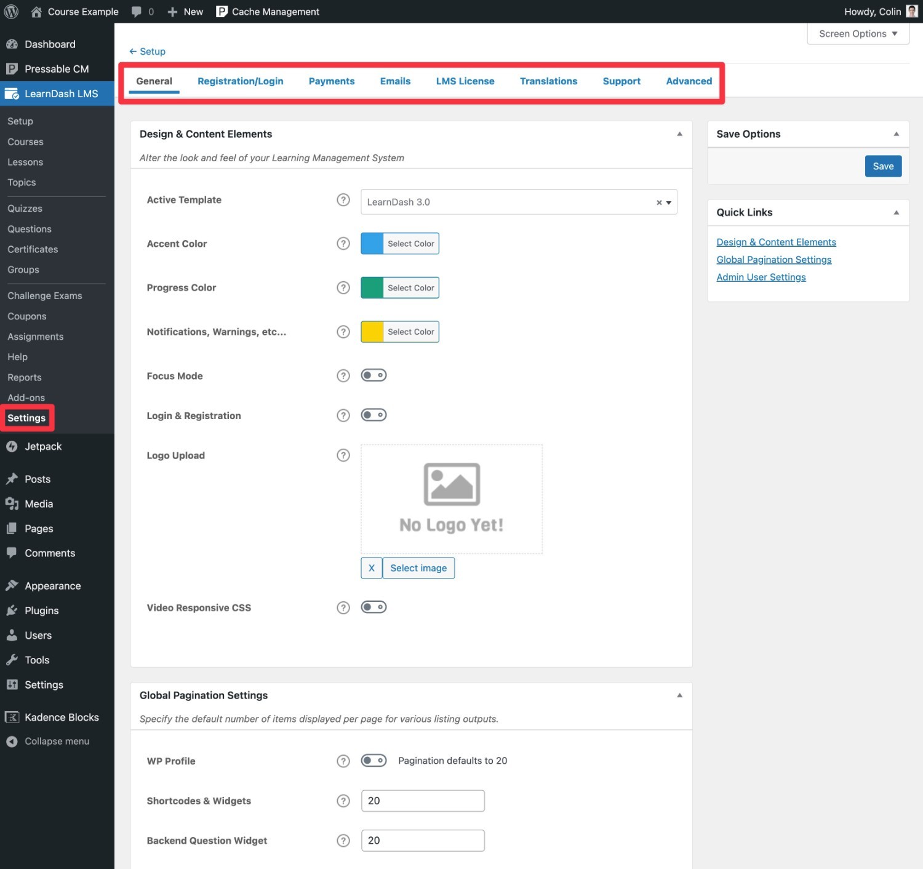This screenshot has height=869, width=923.
Task: Enable the Focus Mode toggle
Action: coord(374,375)
